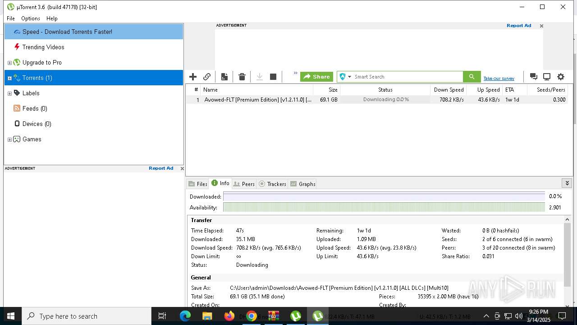Click the remote monitor icon
Viewport: 577px width, 325px height.
tap(547, 77)
